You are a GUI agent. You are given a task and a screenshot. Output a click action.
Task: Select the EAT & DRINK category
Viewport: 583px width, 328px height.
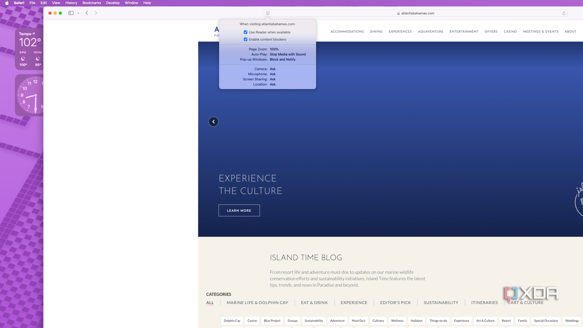point(314,303)
